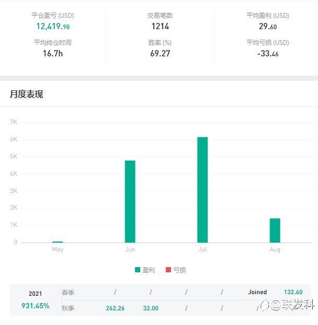Toggle the green 盈利 legend swatch
This screenshot has height=325, width=318.
[x=138, y=270]
